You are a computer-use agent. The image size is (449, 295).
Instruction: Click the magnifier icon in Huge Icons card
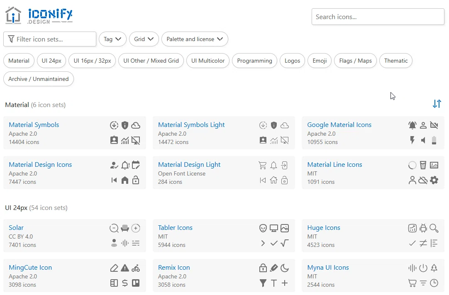pyautogui.click(x=434, y=228)
